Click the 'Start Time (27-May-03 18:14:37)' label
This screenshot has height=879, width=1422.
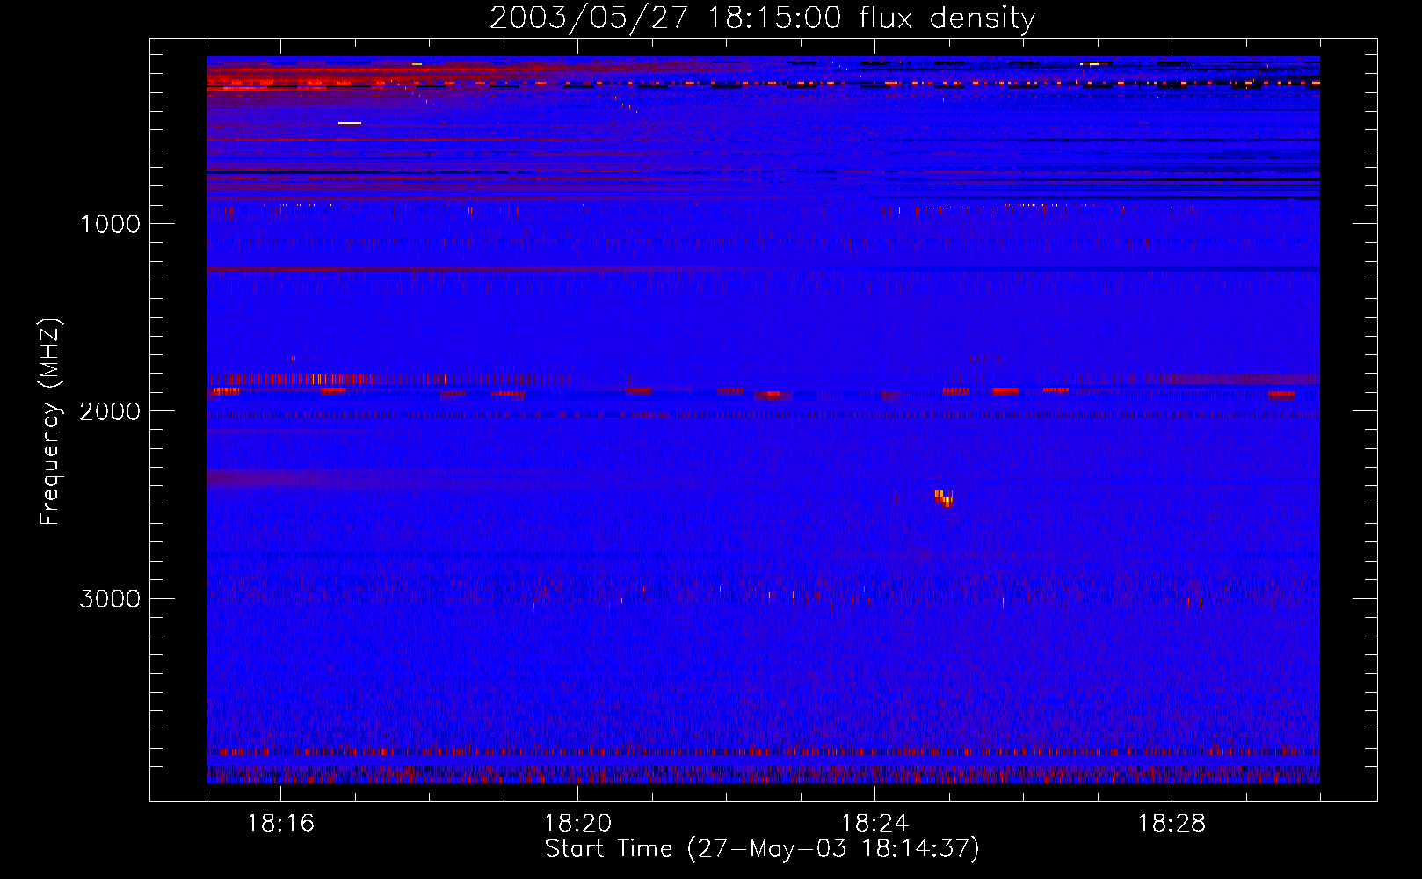click(762, 849)
